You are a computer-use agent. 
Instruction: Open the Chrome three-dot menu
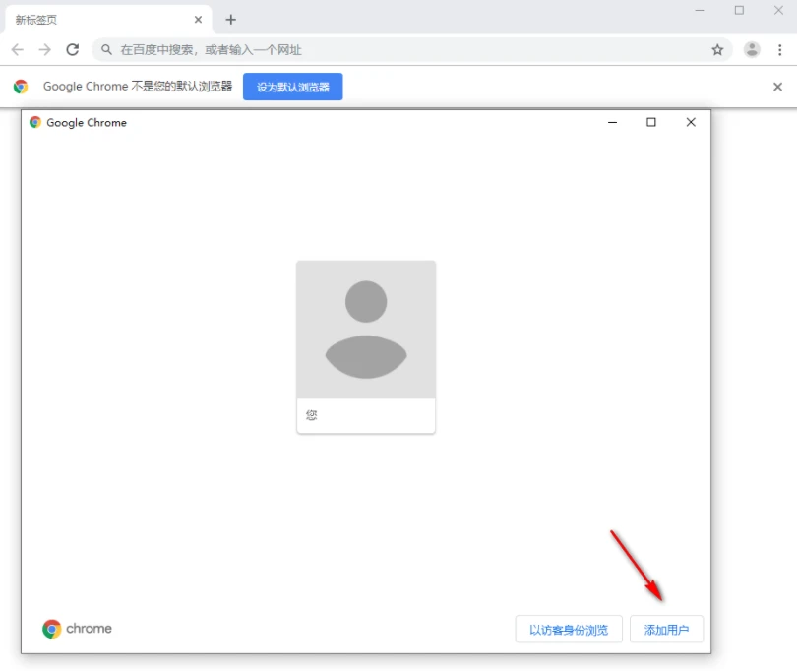(779, 50)
